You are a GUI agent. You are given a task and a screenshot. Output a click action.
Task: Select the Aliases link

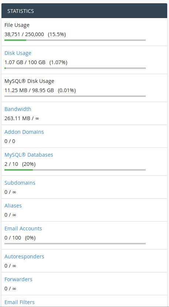tap(13, 206)
